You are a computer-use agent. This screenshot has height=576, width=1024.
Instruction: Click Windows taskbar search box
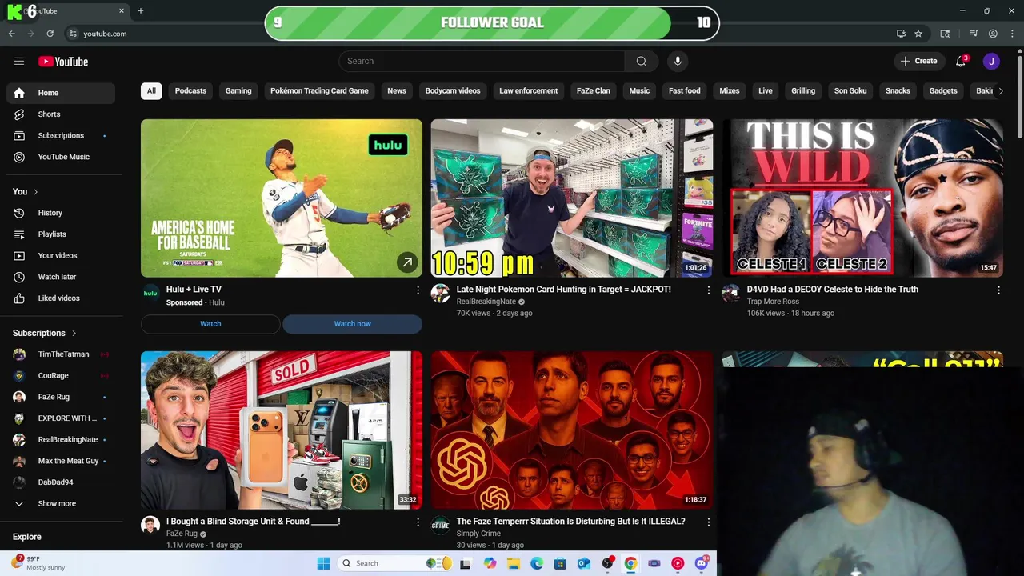point(394,563)
